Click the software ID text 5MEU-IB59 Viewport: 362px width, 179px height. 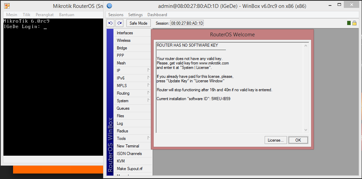221,99
